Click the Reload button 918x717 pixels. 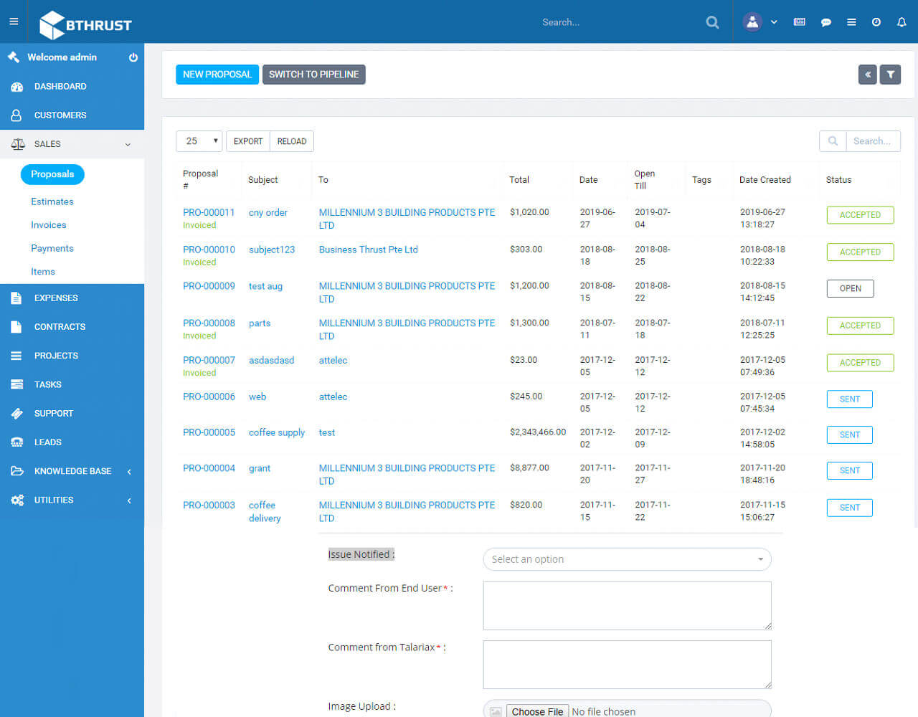(292, 141)
